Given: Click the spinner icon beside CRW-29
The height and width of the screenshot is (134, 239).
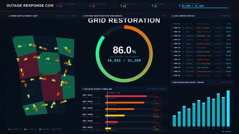Looking at the screenshot, I should point(173,55).
